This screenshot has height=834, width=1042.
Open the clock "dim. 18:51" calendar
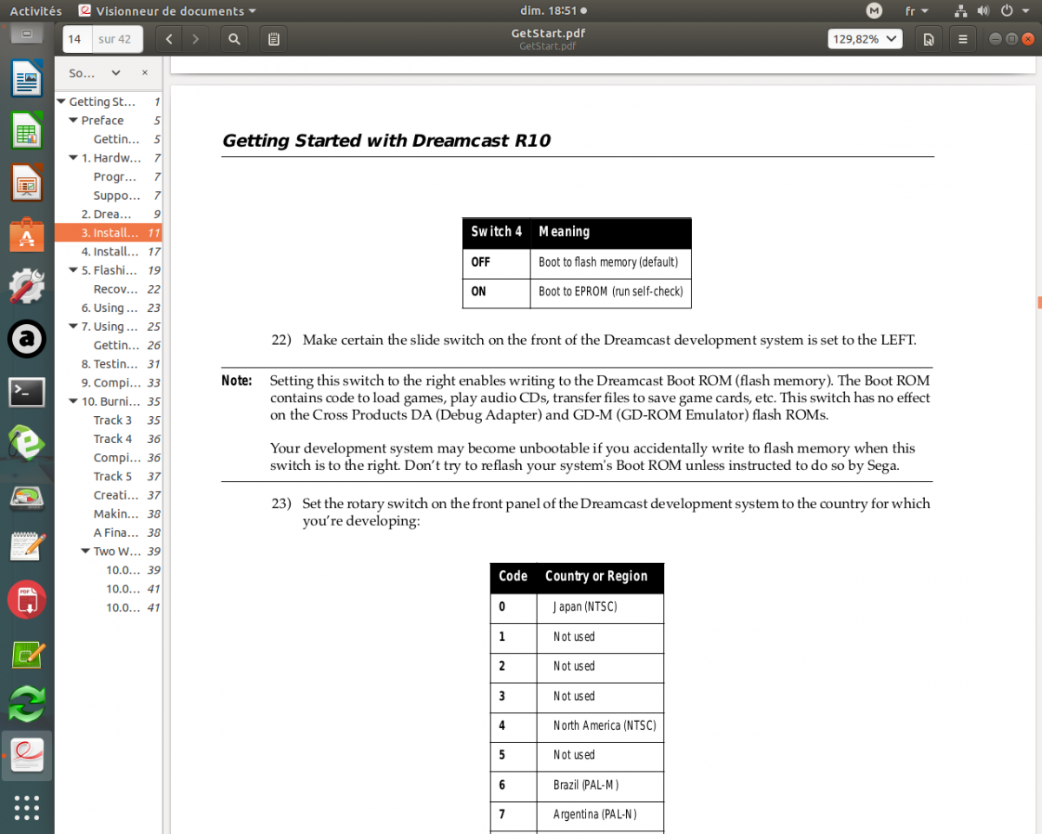click(x=553, y=10)
